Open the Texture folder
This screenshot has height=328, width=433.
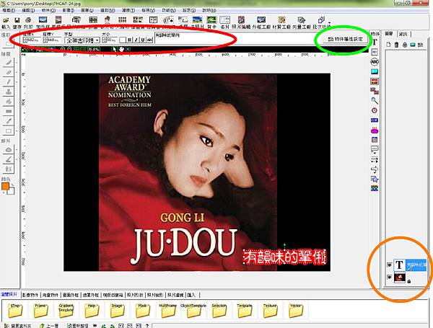[270, 311]
